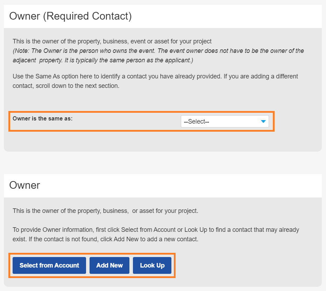326x291 pixels.
Task: Click the white header bar right of 'Owner (Required Contact)'
Action: tap(227, 16)
